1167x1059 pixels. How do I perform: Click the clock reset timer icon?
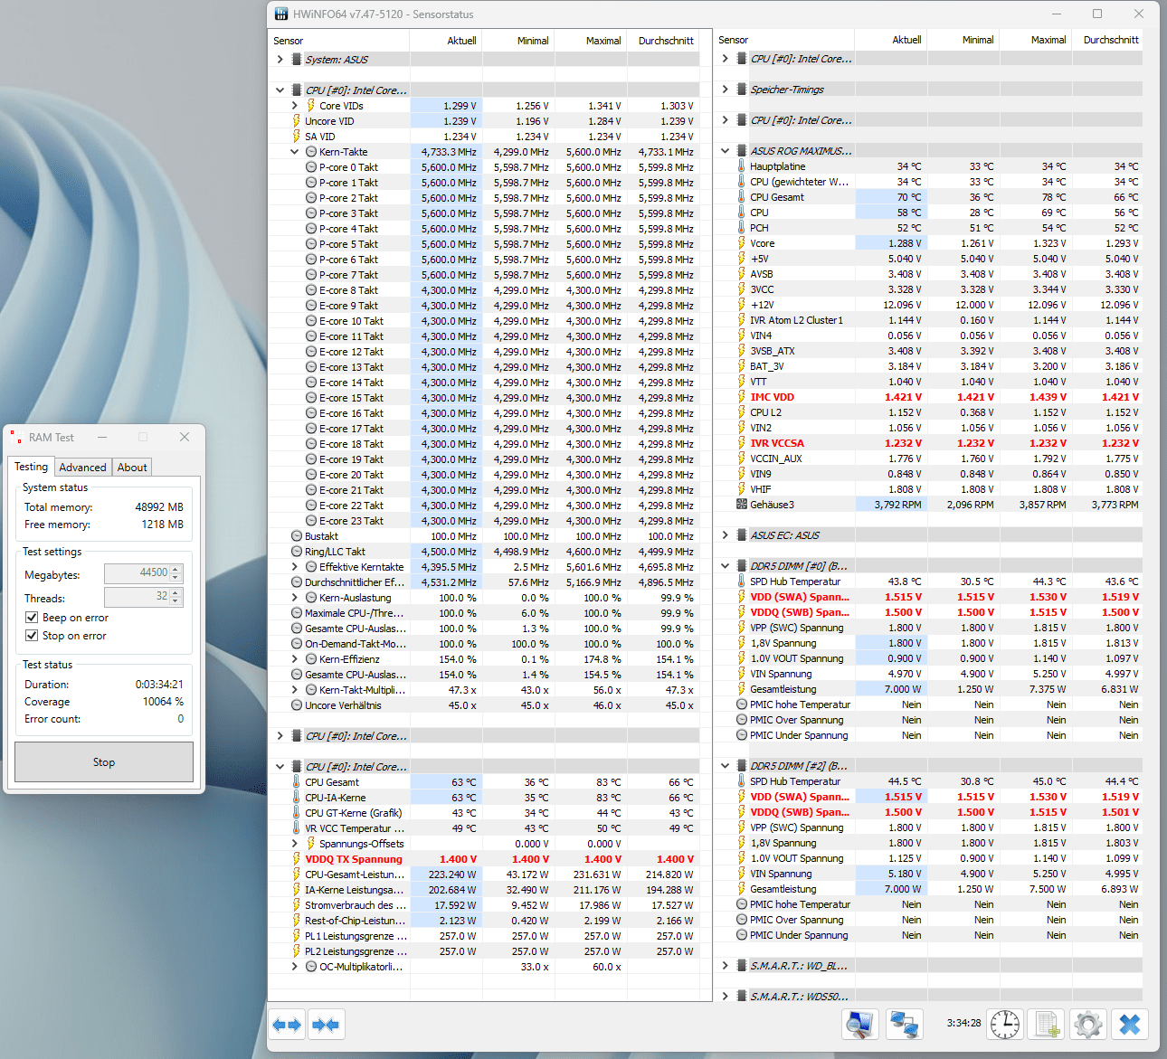(1005, 1025)
